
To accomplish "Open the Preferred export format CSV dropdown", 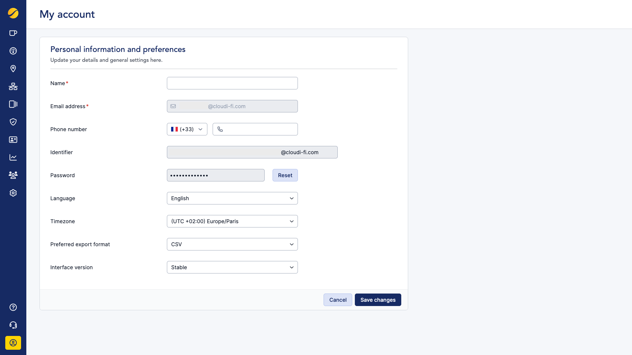I will pyautogui.click(x=232, y=244).
